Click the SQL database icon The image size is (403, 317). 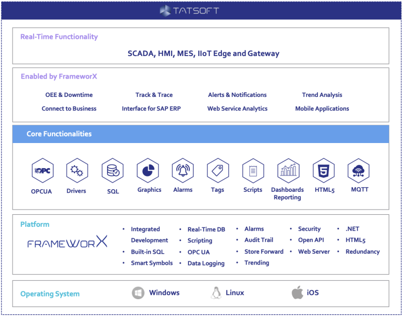point(112,171)
